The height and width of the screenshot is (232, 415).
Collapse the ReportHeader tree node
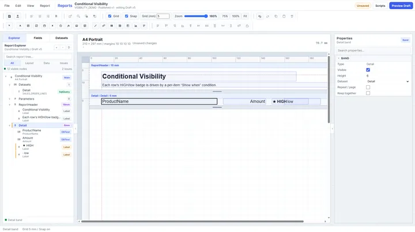click(x=10, y=105)
